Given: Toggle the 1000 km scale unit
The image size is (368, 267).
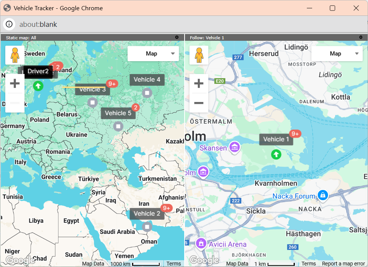Looking at the screenshot, I should pyautogui.click(x=135, y=264).
